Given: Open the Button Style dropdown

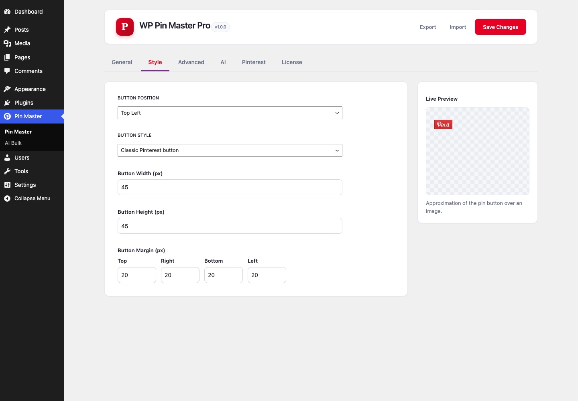Looking at the screenshot, I should 230,150.
